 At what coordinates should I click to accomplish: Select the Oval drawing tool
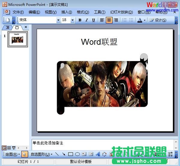tap(77, 154)
